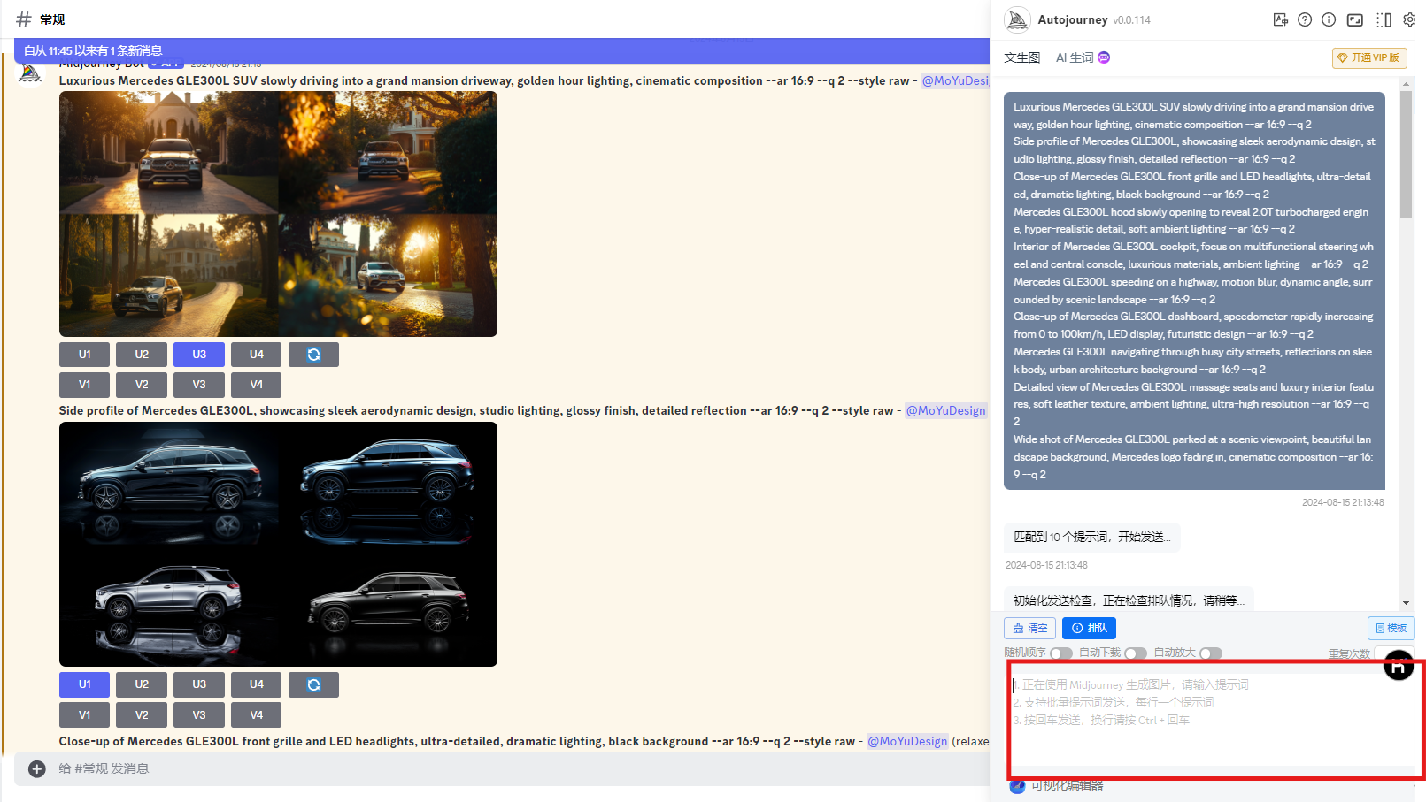The image size is (1426, 802).
Task: Click the 开通 VIP 版 button
Action: point(1369,57)
